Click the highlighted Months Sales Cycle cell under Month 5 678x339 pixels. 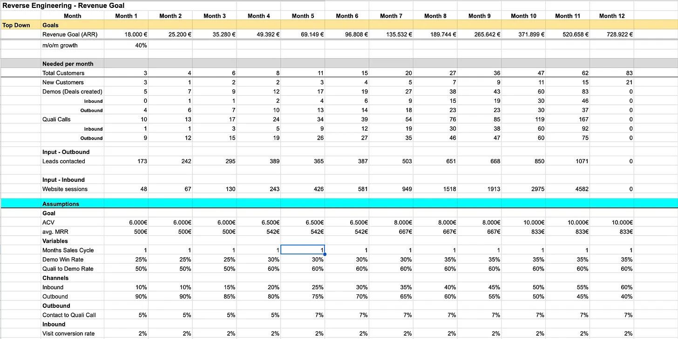click(303, 250)
